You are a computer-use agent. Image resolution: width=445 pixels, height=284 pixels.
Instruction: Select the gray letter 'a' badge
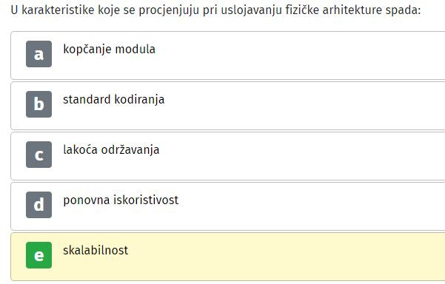click(x=39, y=54)
